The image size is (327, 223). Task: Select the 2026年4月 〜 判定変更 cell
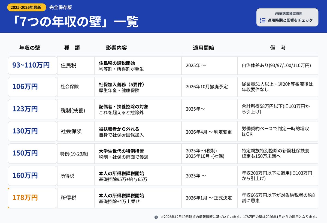[209, 132]
